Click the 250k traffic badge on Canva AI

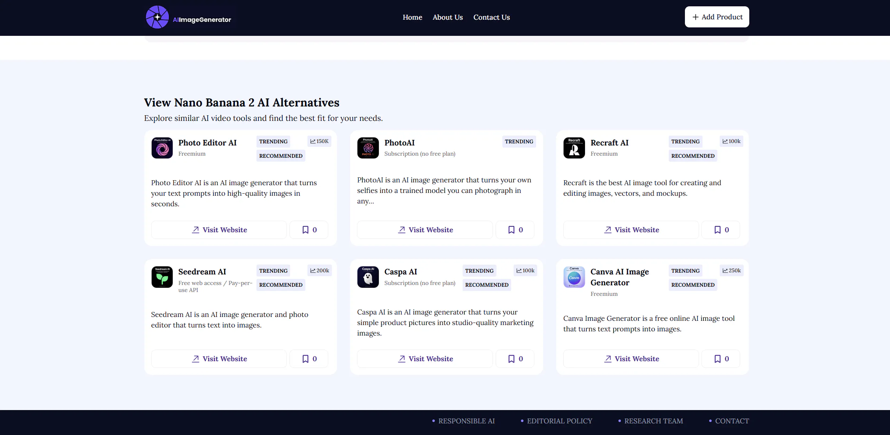pyautogui.click(x=731, y=271)
